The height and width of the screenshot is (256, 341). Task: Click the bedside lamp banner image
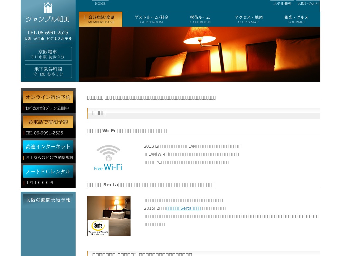click(199, 54)
